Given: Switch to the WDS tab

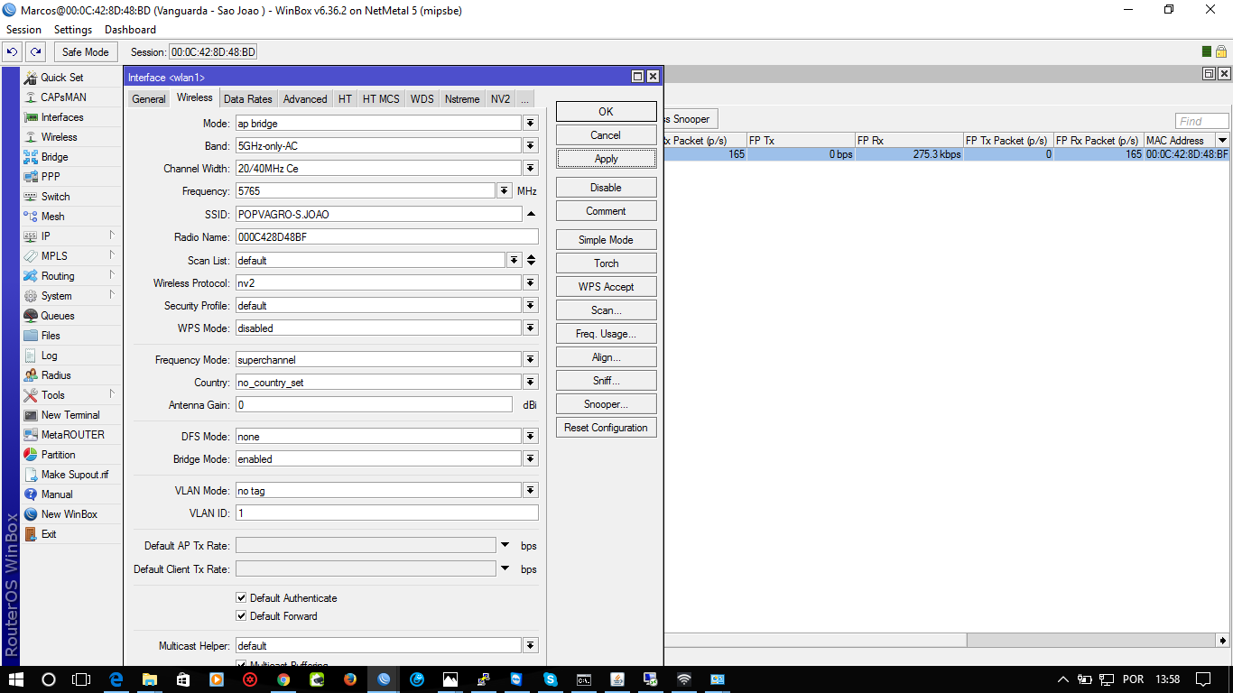Looking at the screenshot, I should 422,99.
